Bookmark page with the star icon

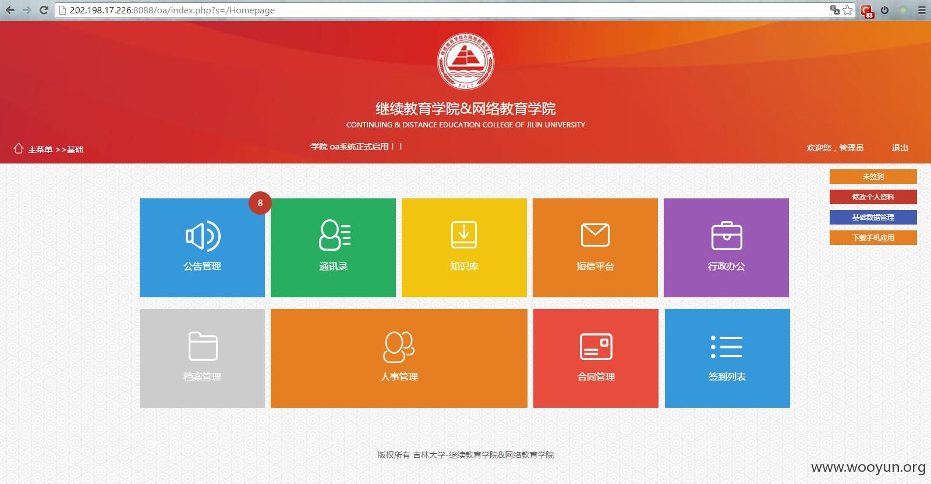point(848,10)
